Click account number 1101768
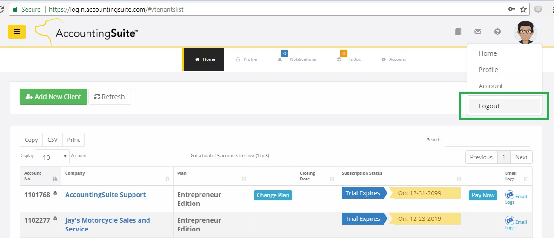 click(37, 195)
